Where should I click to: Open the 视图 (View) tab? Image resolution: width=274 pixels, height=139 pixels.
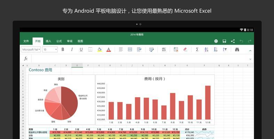80,41
